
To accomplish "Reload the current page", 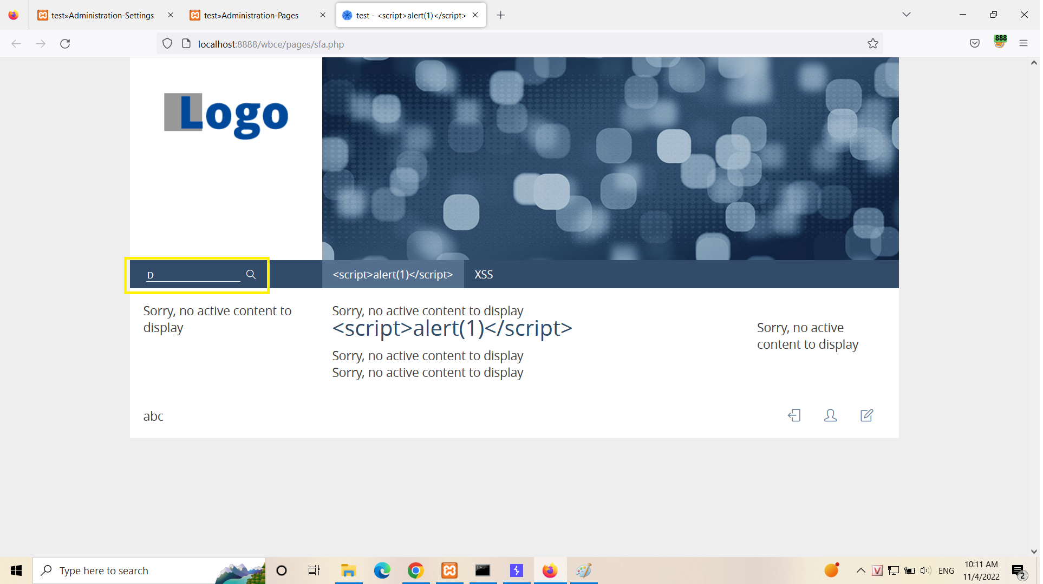I will (x=65, y=44).
